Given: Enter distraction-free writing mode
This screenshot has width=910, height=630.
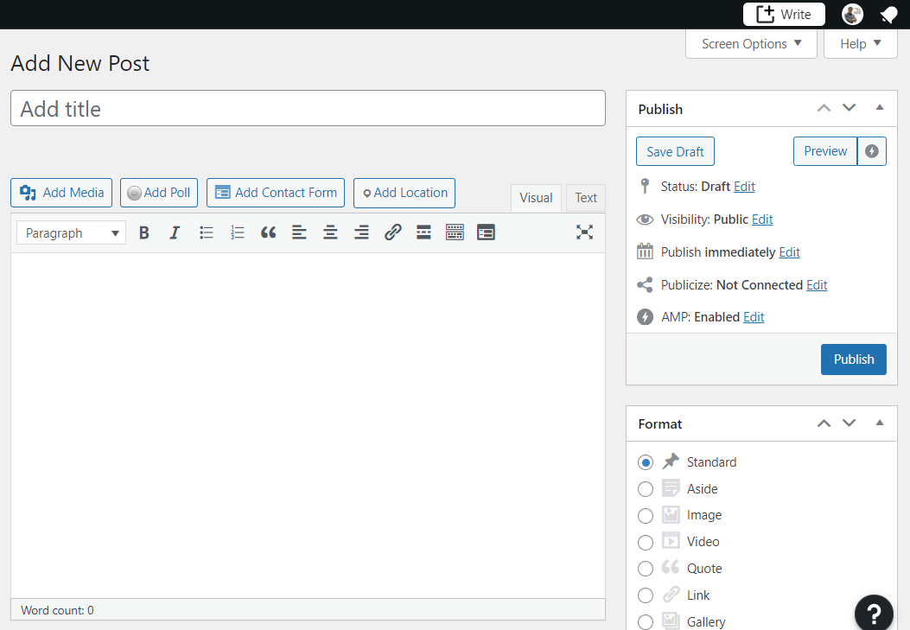Looking at the screenshot, I should 584,232.
